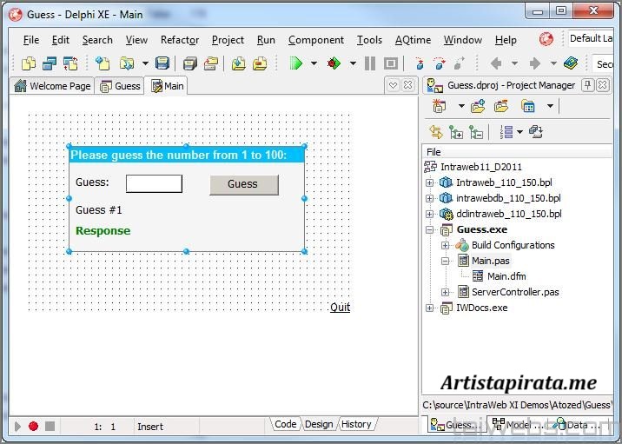Collapse the Main.pas tree node

(x=445, y=261)
